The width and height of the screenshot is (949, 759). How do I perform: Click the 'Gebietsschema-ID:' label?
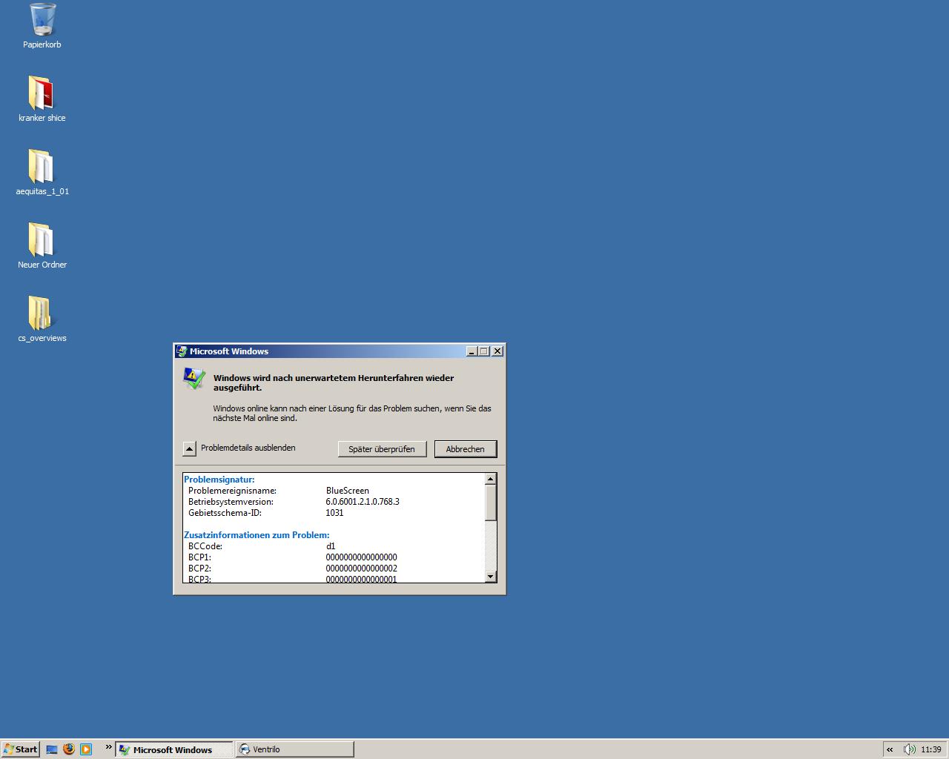(225, 513)
